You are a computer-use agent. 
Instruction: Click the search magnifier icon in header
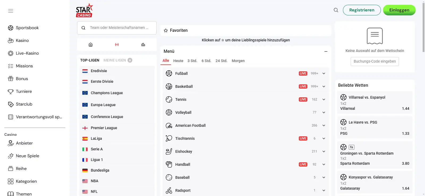336,10
